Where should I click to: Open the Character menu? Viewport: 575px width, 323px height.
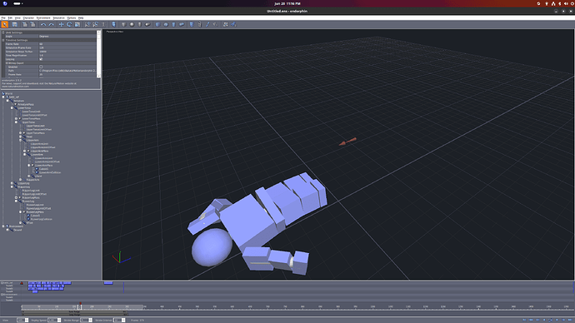point(28,17)
